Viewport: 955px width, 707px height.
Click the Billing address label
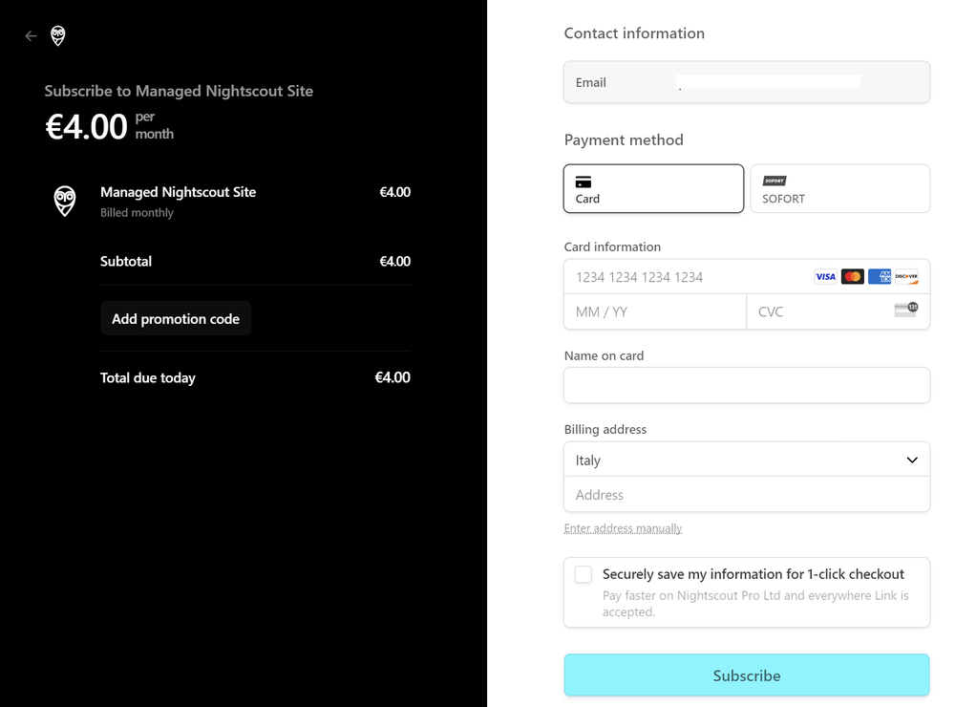(605, 429)
